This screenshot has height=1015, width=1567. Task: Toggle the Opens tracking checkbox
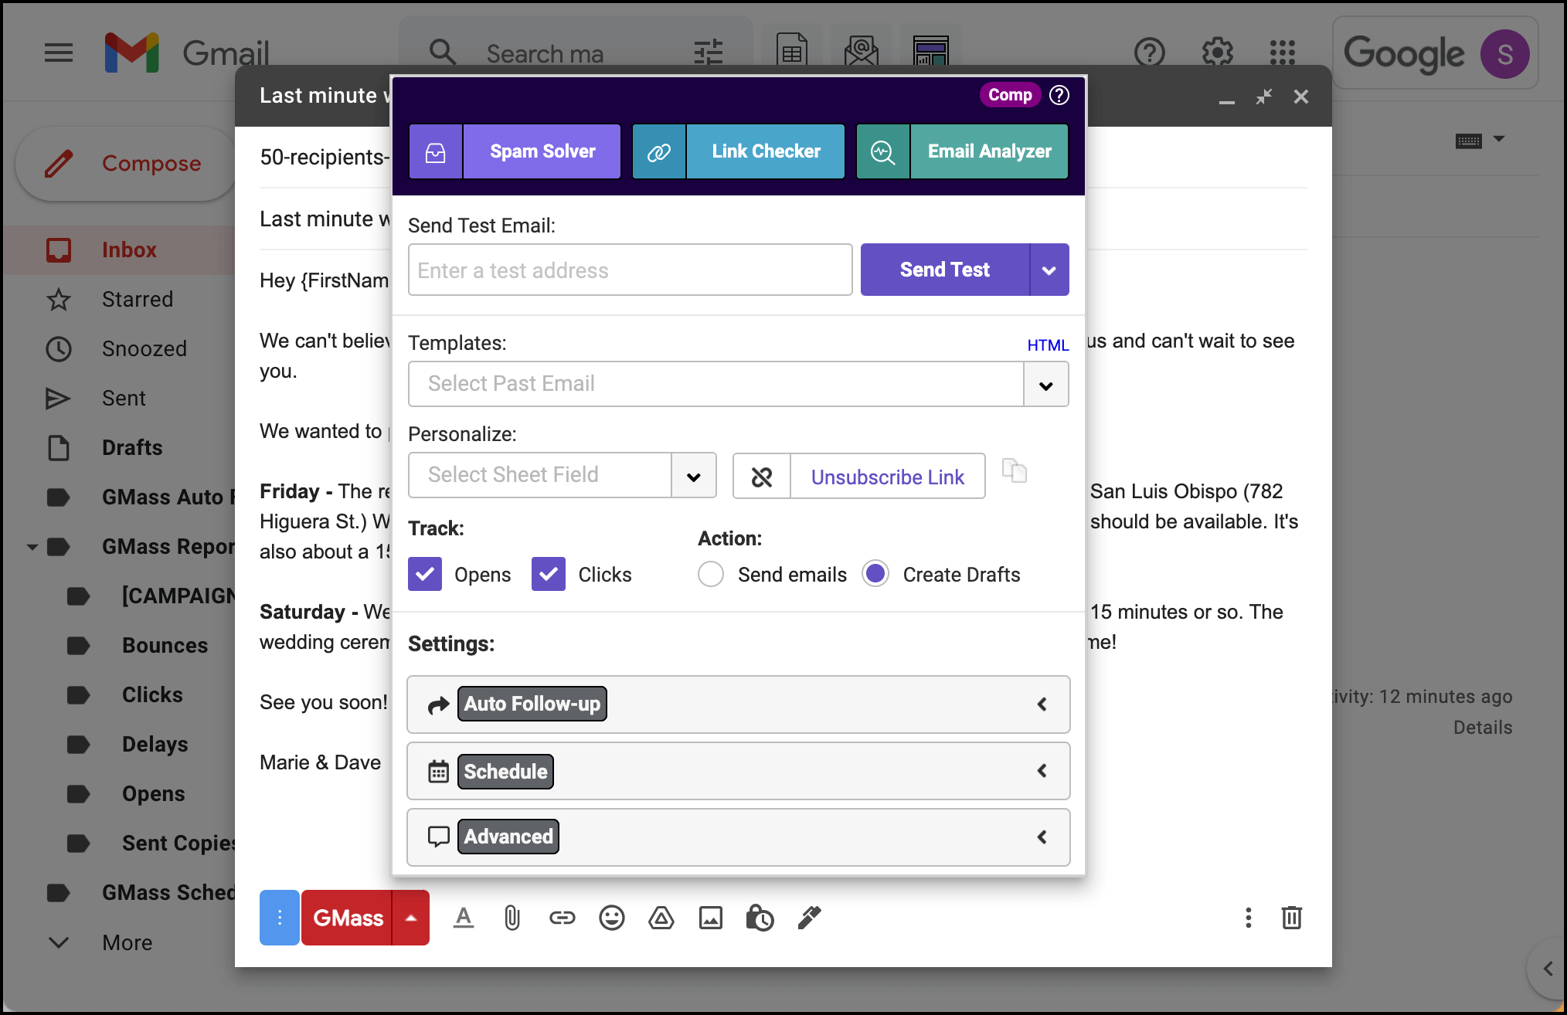pyautogui.click(x=425, y=574)
